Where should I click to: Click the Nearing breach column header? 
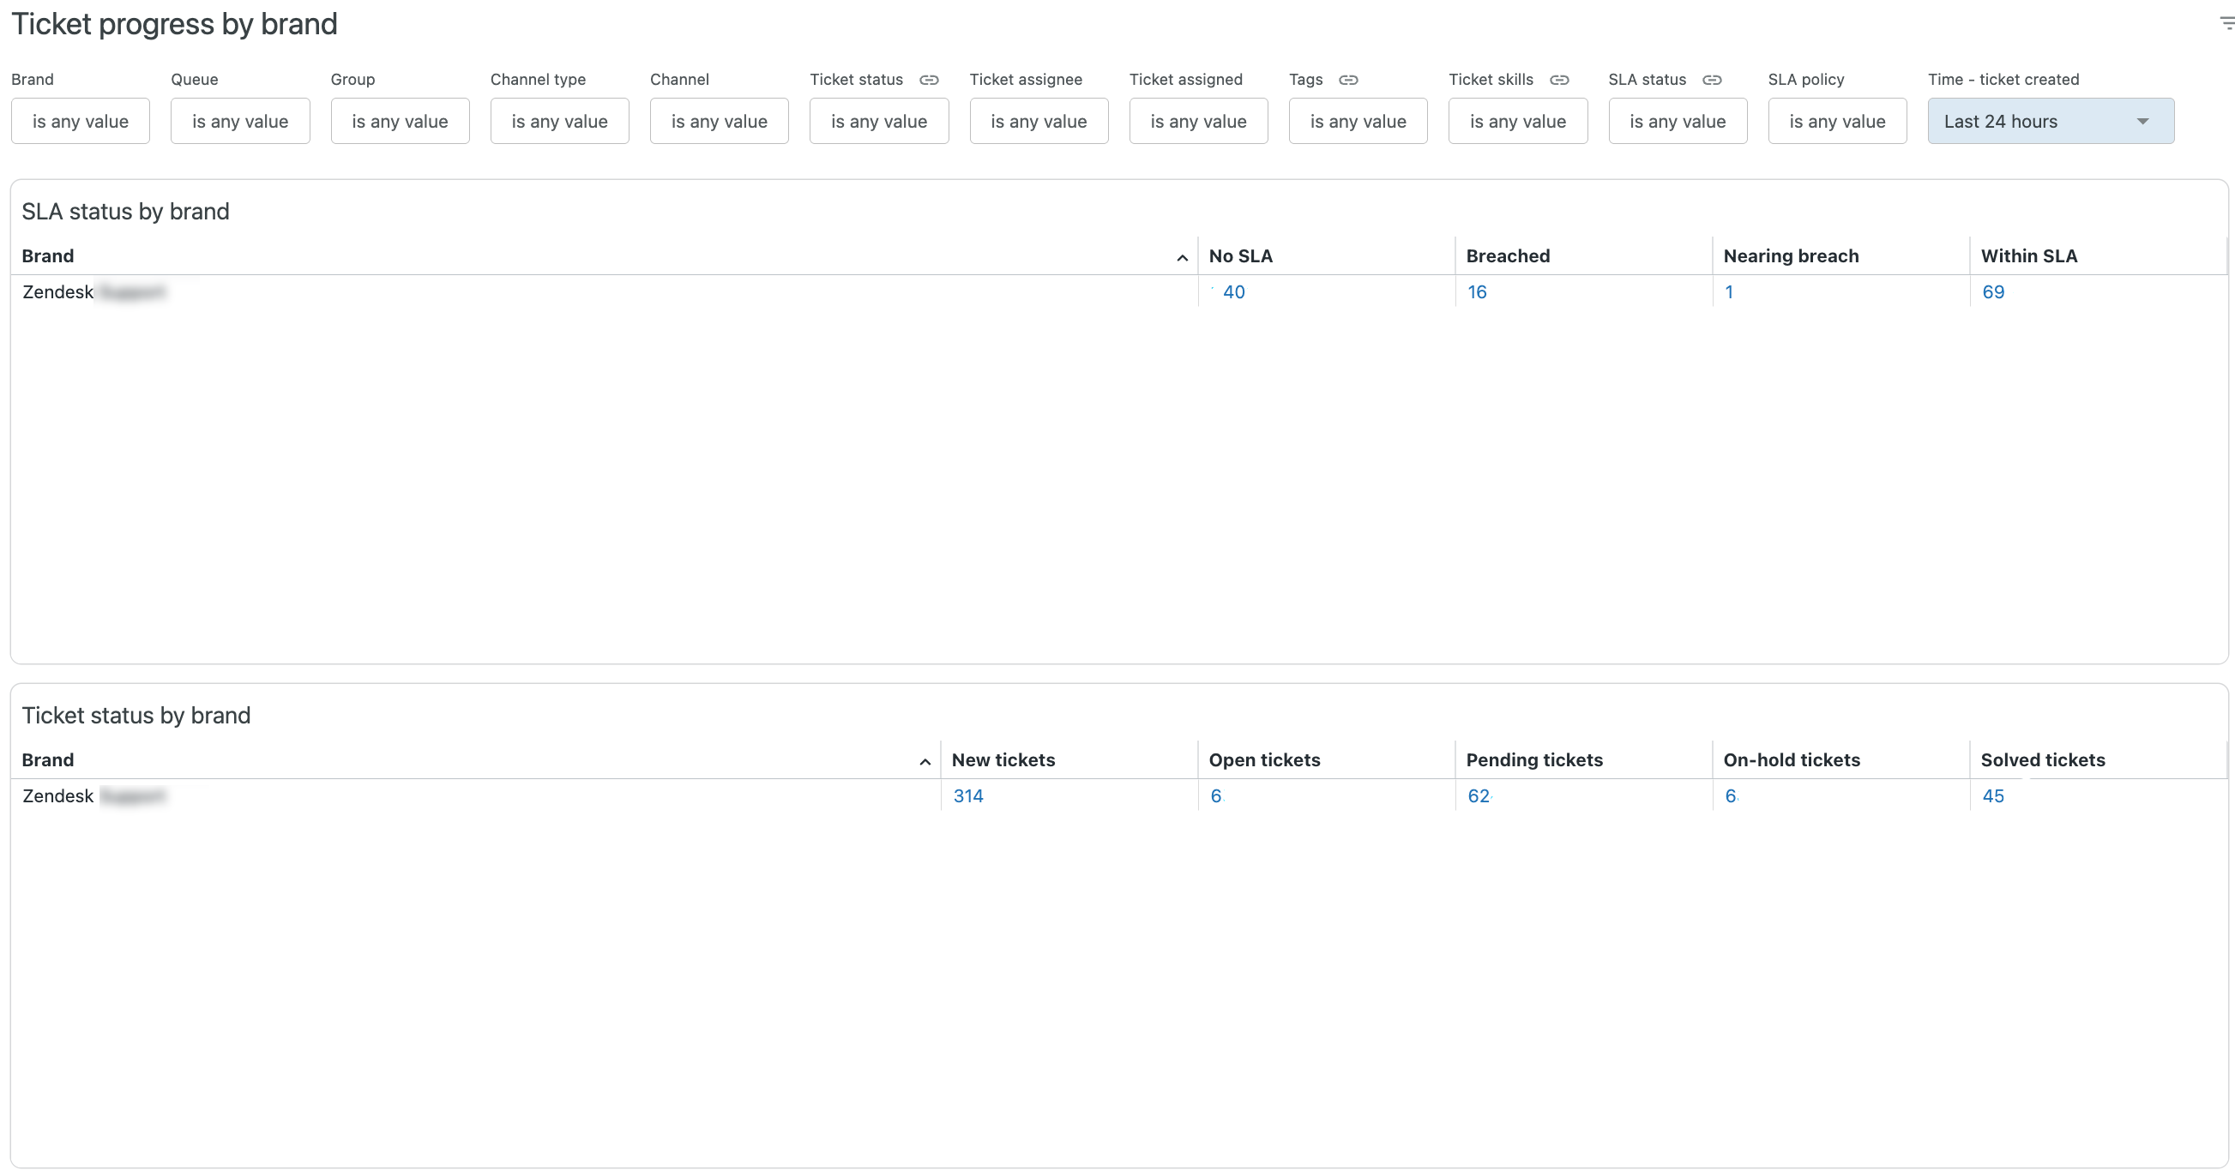(x=1790, y=255)
